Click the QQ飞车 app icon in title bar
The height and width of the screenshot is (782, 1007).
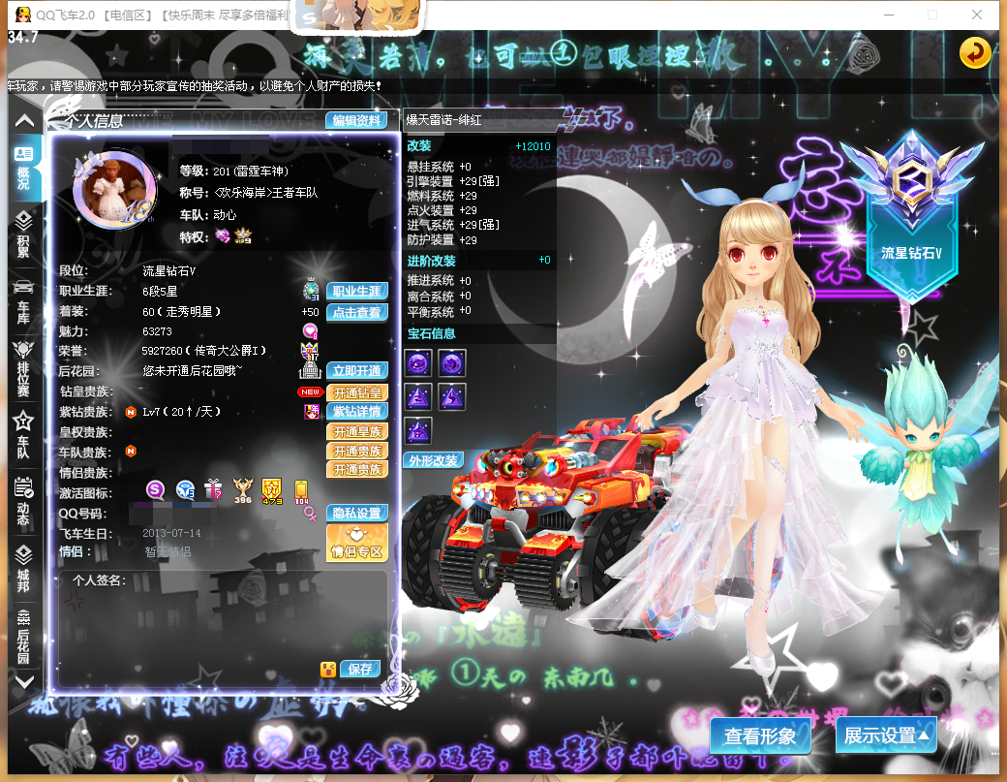23,15
